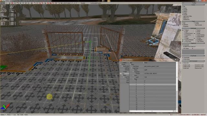Click the yellow sphere in the viewport

(x=49, y=97)
